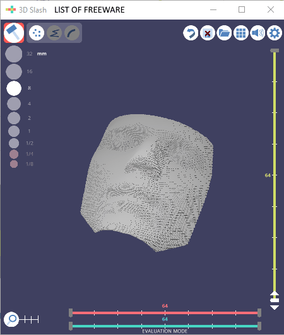Click the red X delete icon
The width and height of the screenshot is (284, 335).
tap(208, 33)
